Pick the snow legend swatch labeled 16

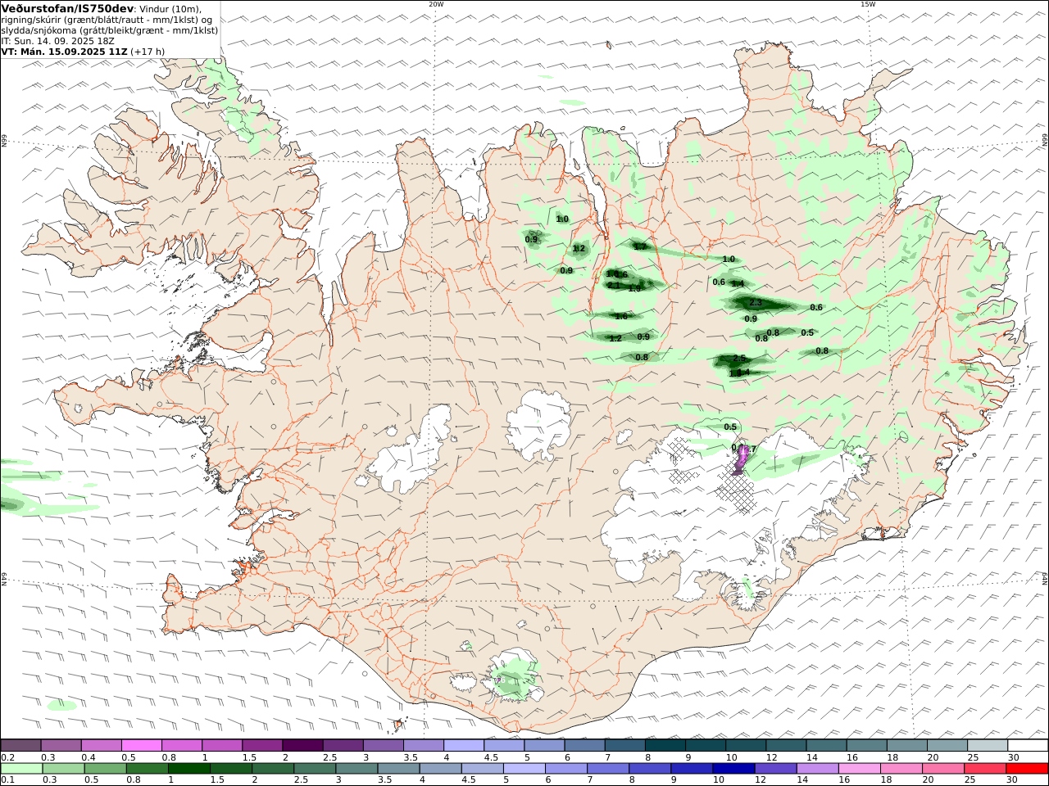click(866, 746)
